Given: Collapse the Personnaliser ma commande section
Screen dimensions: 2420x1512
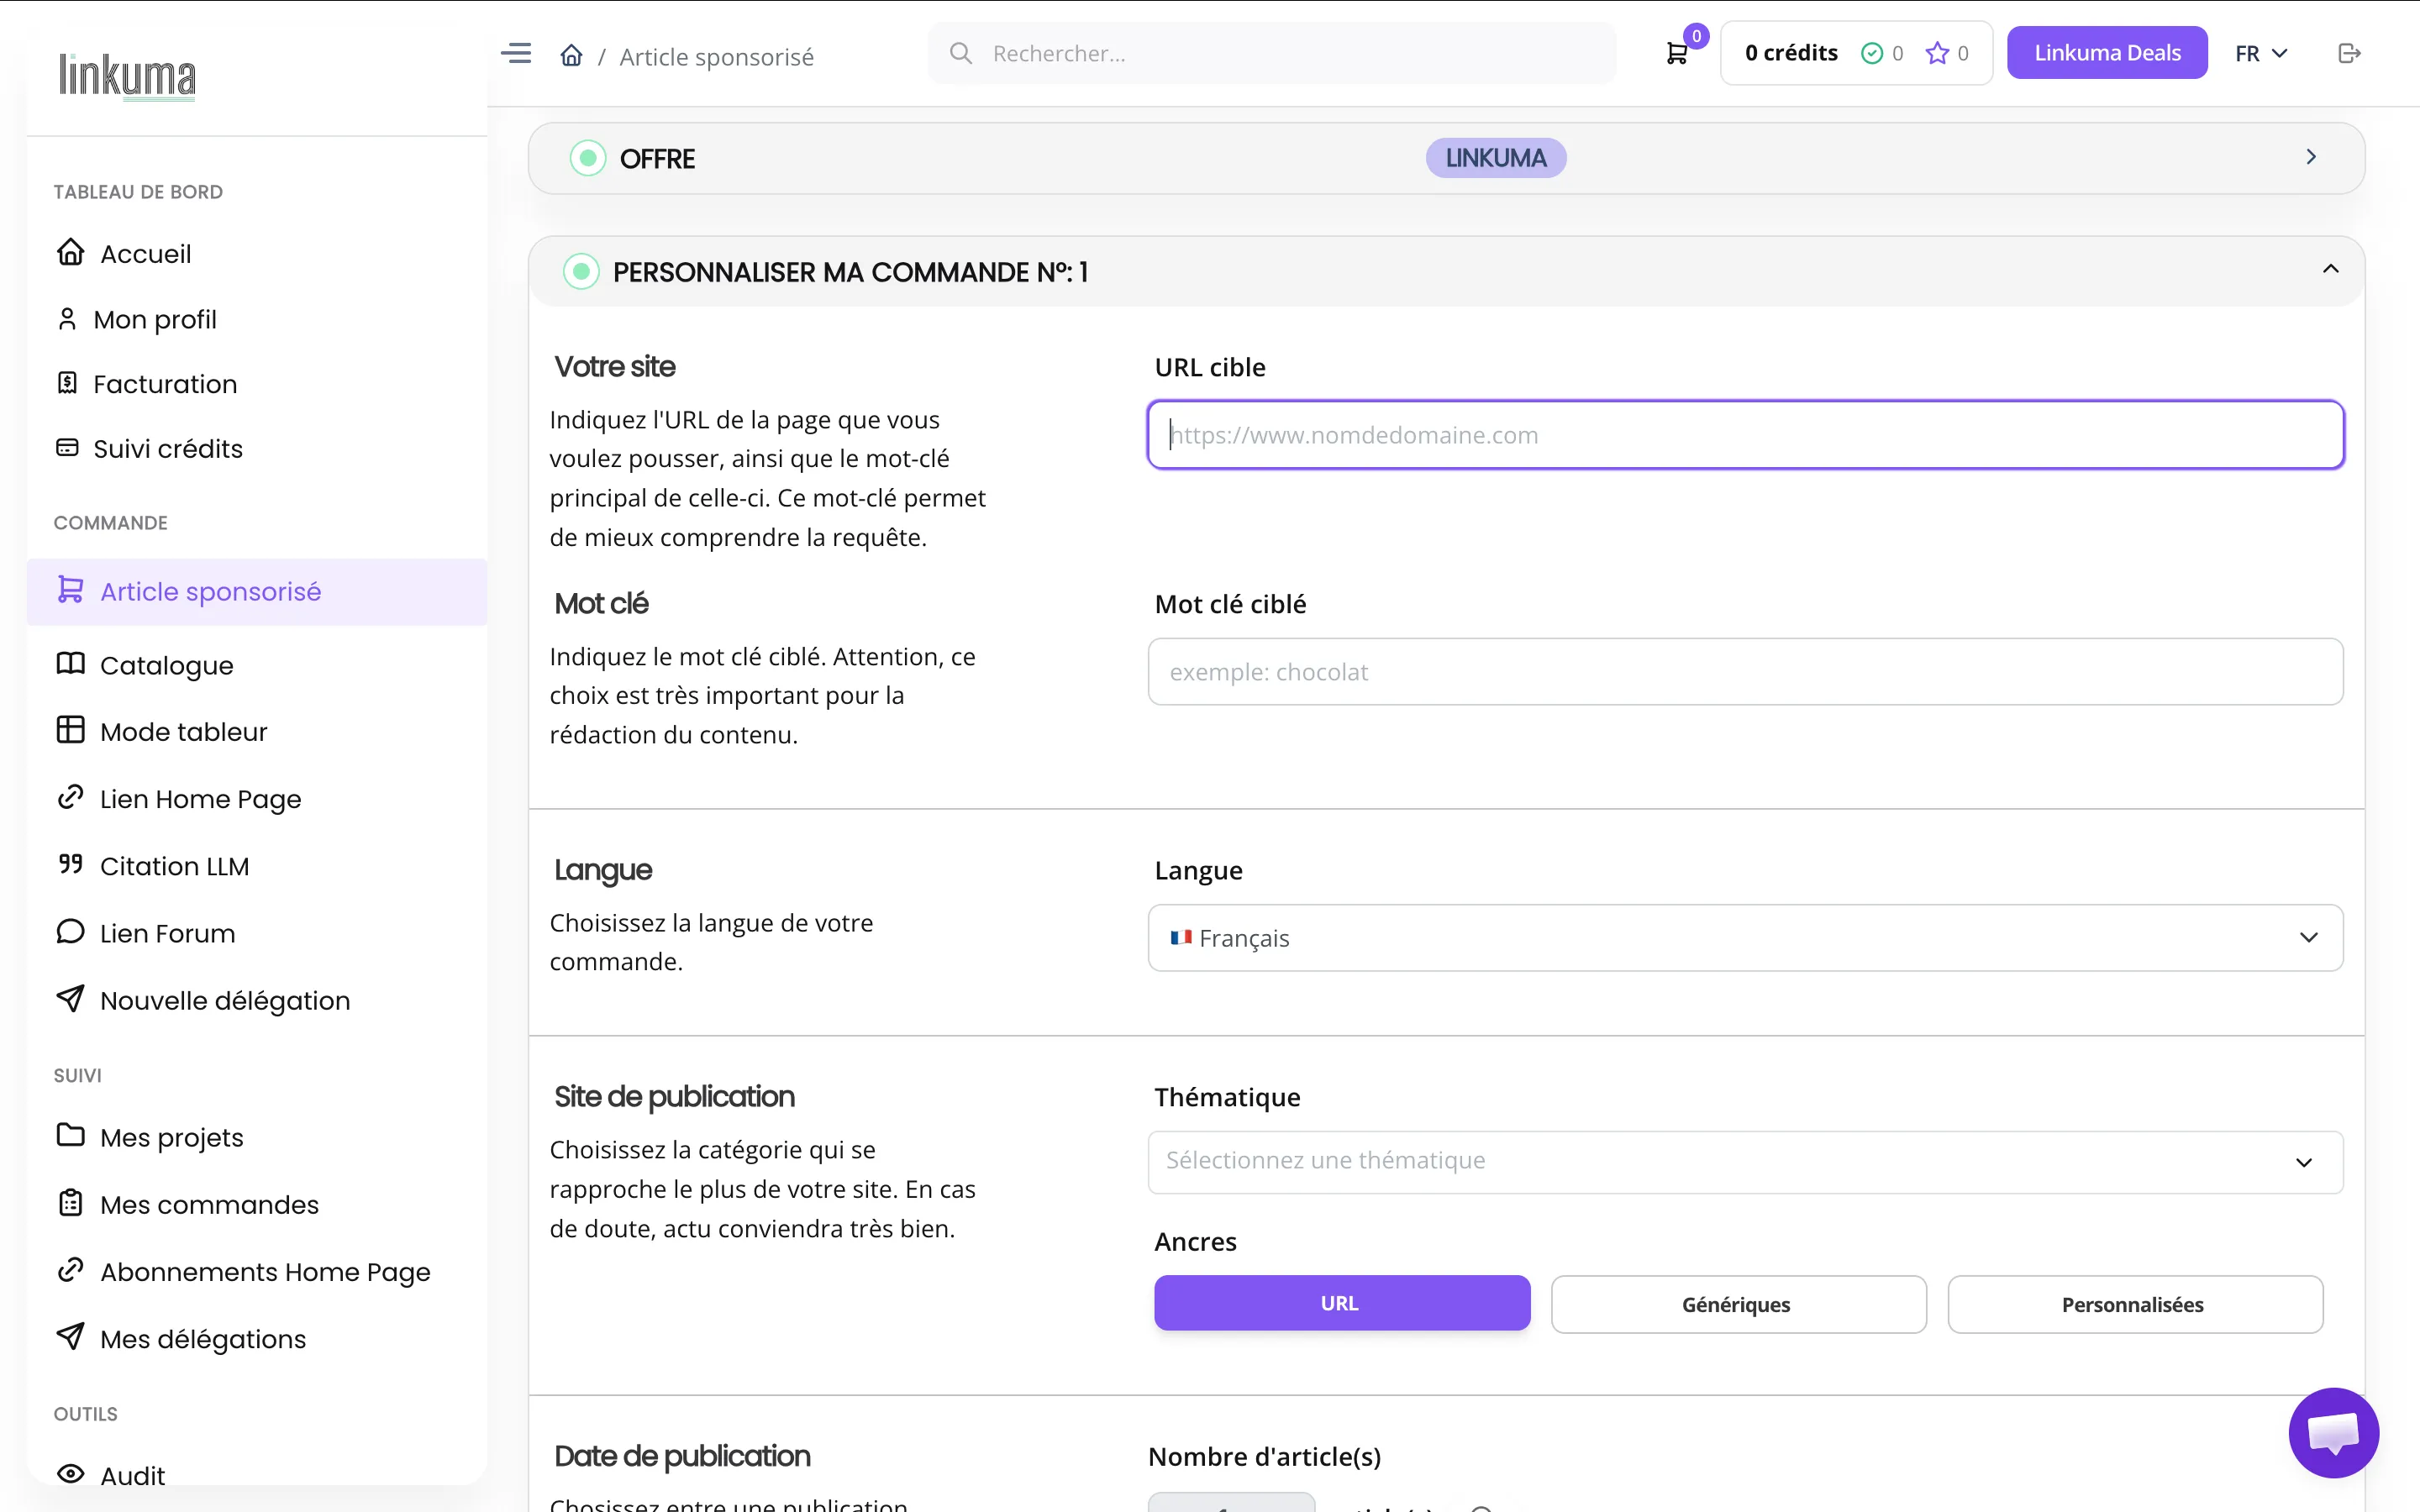Looking at the screenshot, I should 2330,269.
